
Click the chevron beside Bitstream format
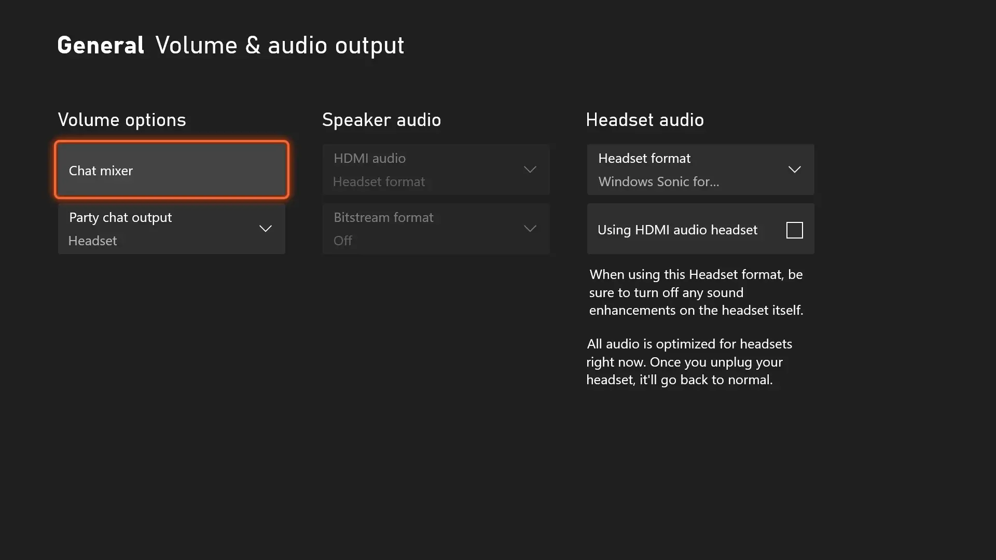[x=530, y=228]
